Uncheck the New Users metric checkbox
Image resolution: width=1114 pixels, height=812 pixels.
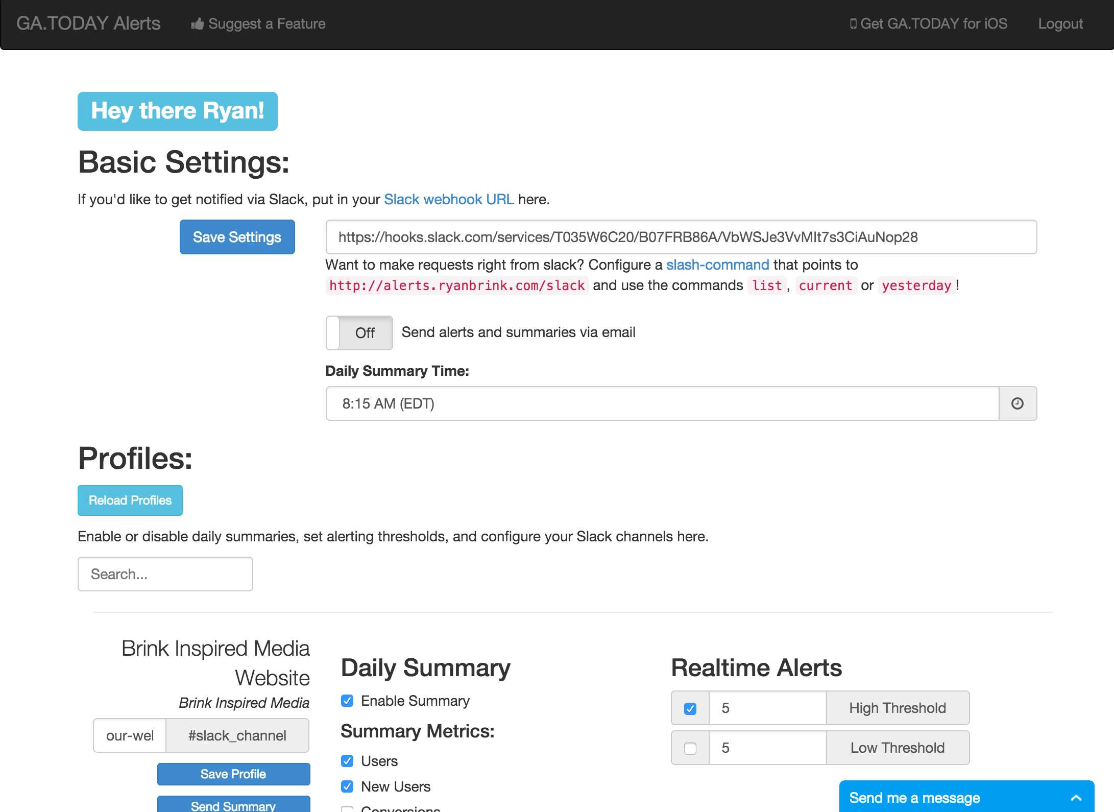(x=347, y=786)
